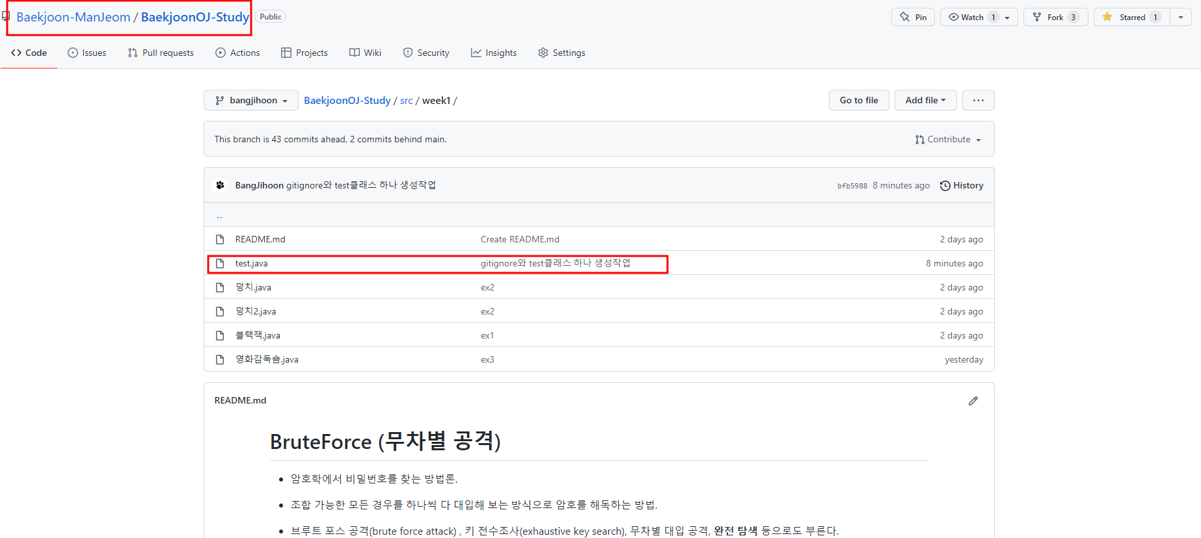Viewport: 1201px width, 538px height.
Task: Open the Create README.md commit message
Action: (x=520, y=239)
